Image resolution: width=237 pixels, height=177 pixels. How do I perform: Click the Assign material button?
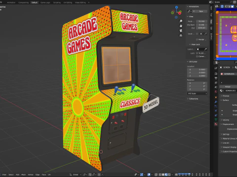pos(228,87)
